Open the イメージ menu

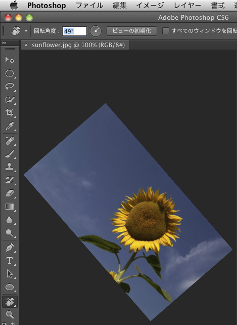(150, 6)
